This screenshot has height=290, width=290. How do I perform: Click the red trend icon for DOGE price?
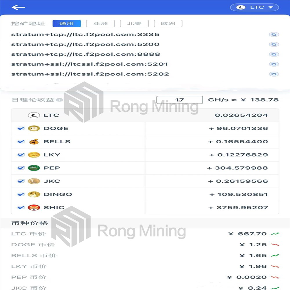[275, 245]
